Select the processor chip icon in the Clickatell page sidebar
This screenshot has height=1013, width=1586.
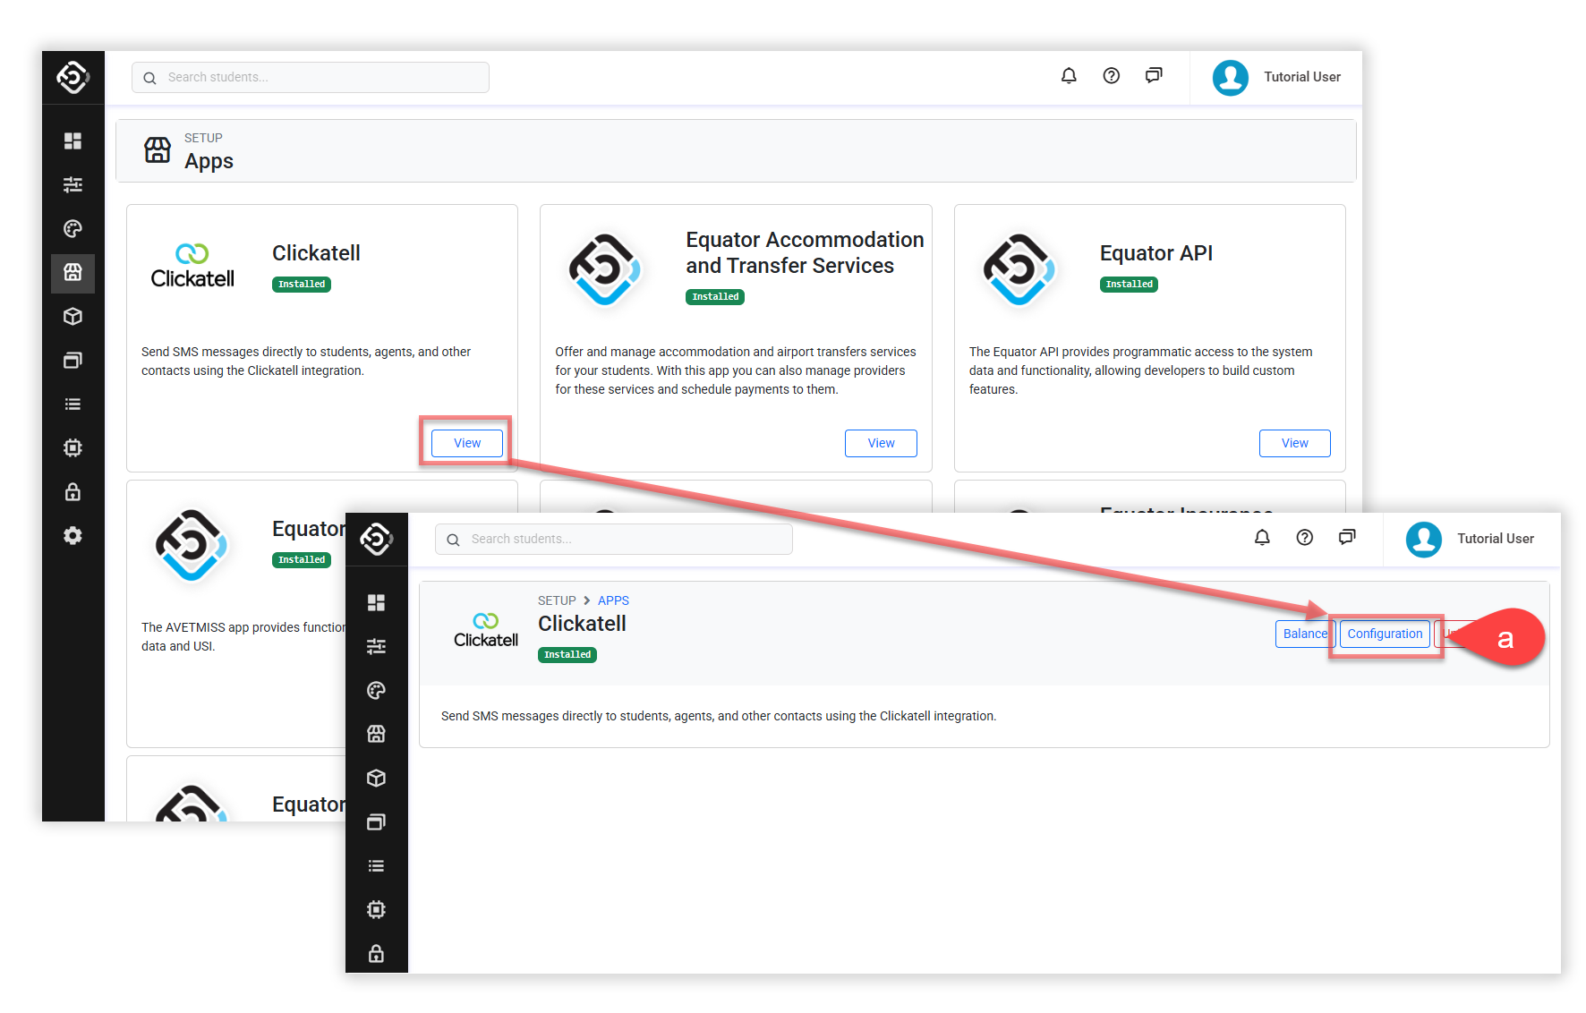click(x=376, y=909)
